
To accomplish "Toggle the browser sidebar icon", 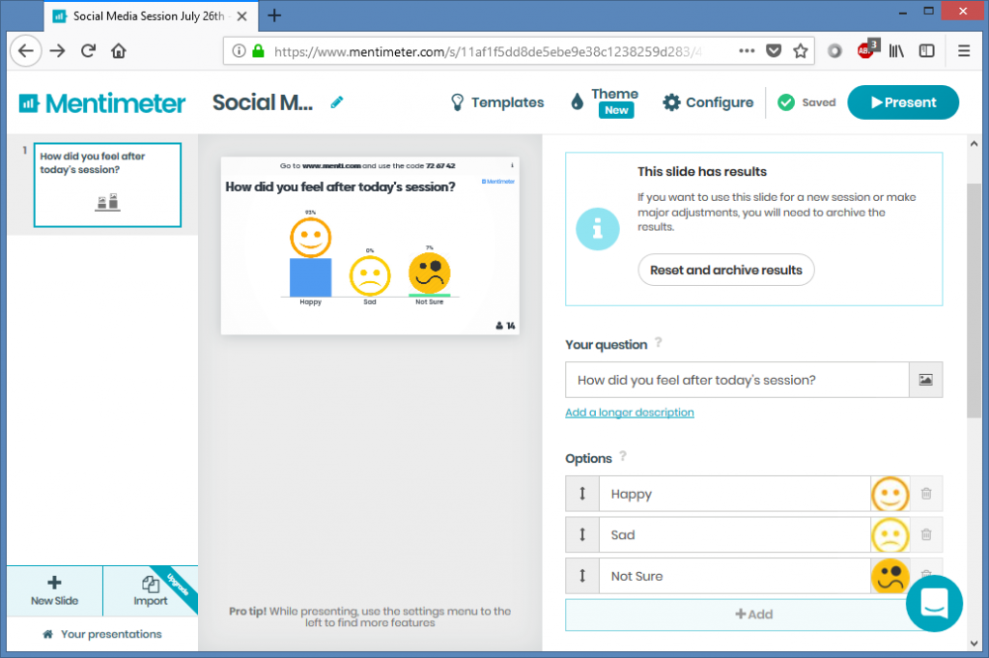I will coord(926,51).
